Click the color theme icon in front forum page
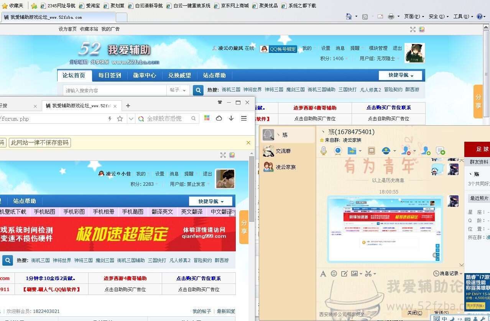This screenshot has width=490, height=321. click(232, 155)
